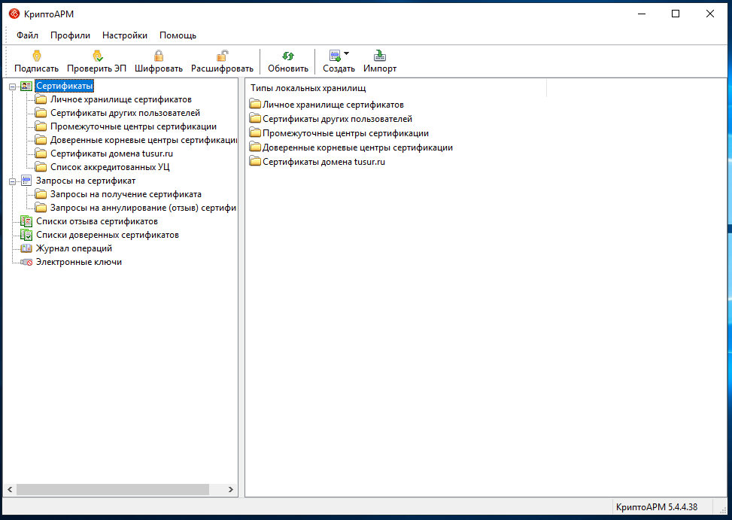The height and width of the screenshot is (520, 732).
Task: Click КриптоАРМ 5.4.4.38 in status bar
Action: coord(656,507)
